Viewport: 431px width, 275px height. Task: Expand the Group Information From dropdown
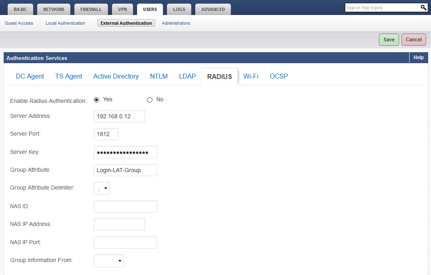[x=109, y=261]
